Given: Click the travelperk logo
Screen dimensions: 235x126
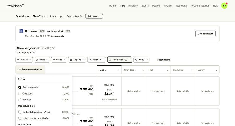Looking at the screenshot, I should 15,6.
